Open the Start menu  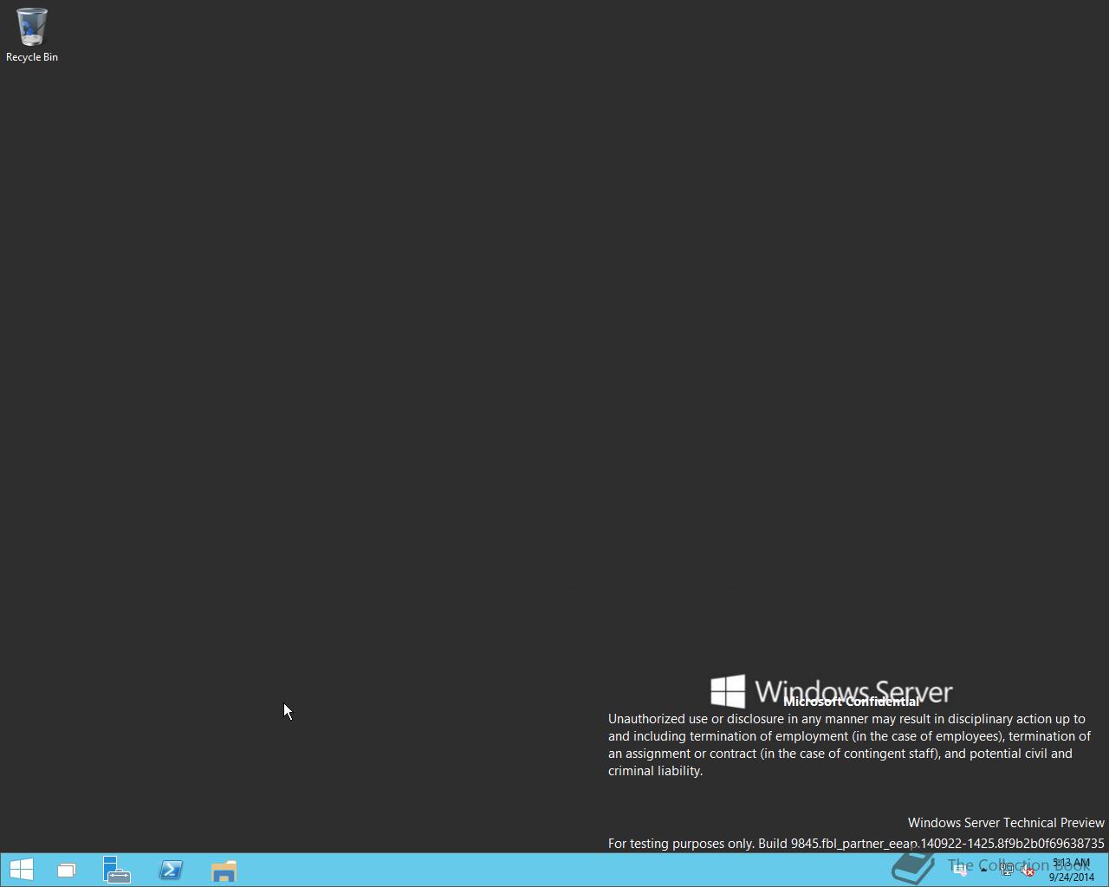click(21, 870)
